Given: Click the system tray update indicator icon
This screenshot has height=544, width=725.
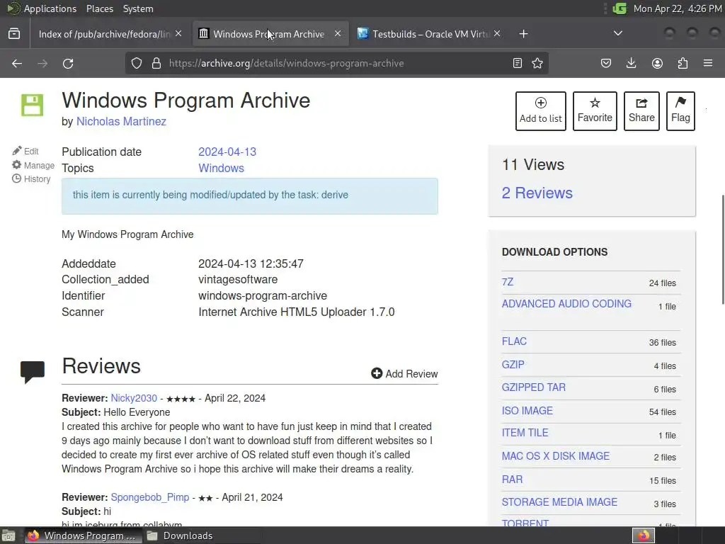Looking at the screenshot, I should [619, 8].
